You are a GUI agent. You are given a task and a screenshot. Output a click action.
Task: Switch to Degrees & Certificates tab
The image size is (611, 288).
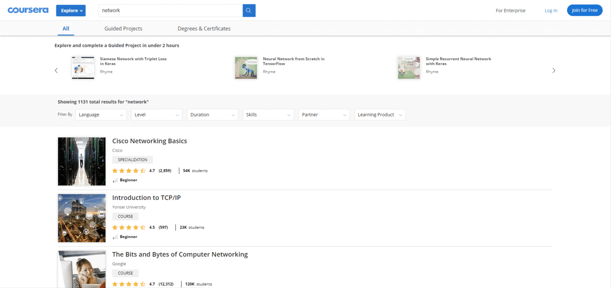204,29
